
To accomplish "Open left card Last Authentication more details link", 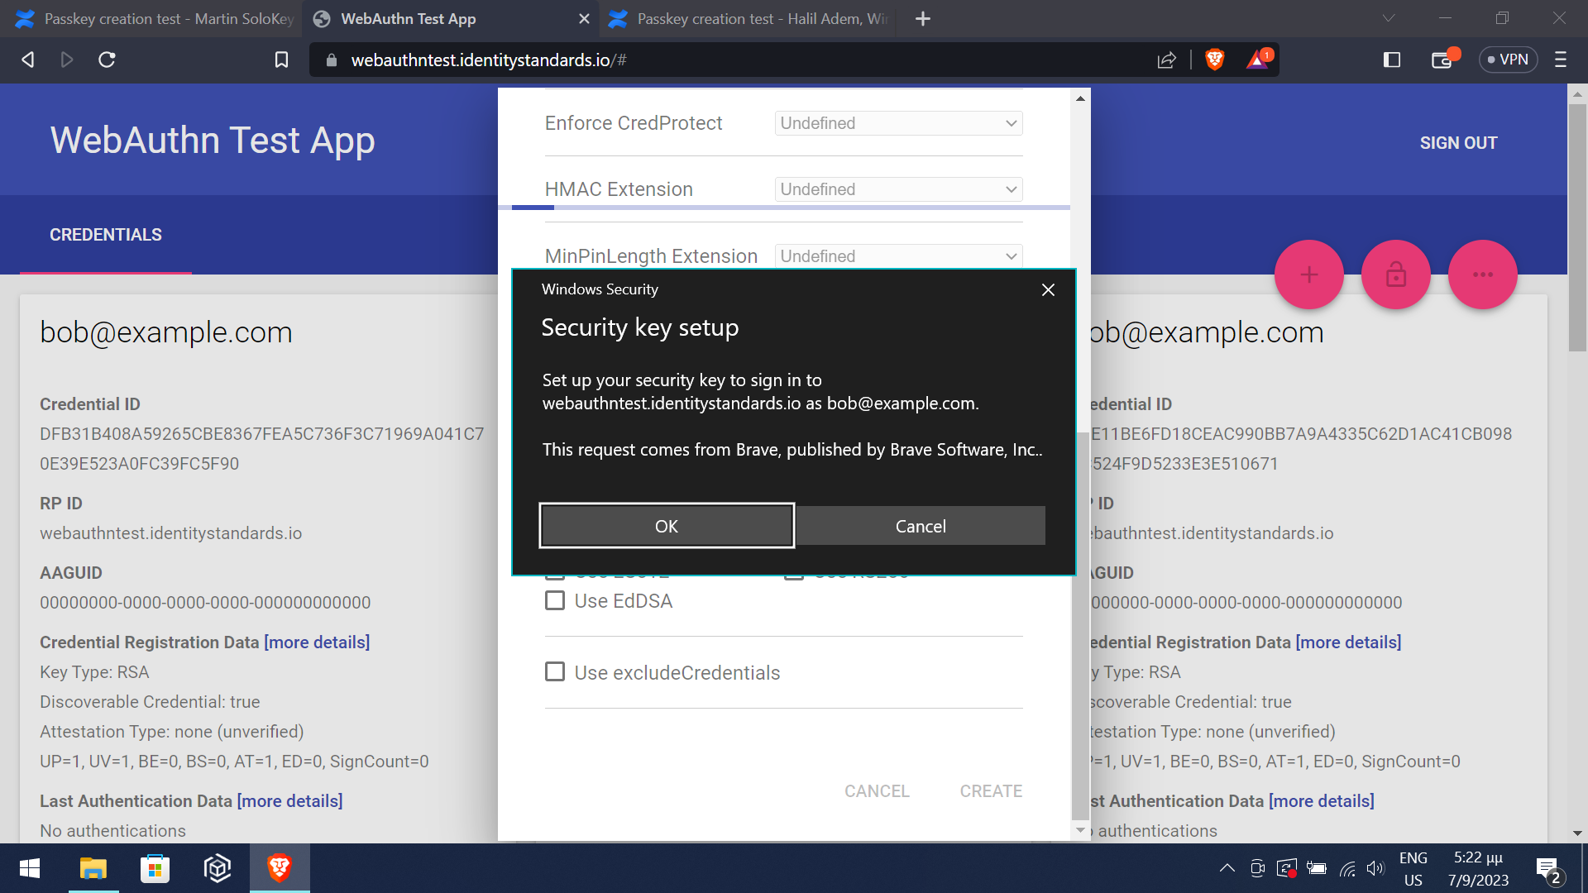I will coord(289,801).
